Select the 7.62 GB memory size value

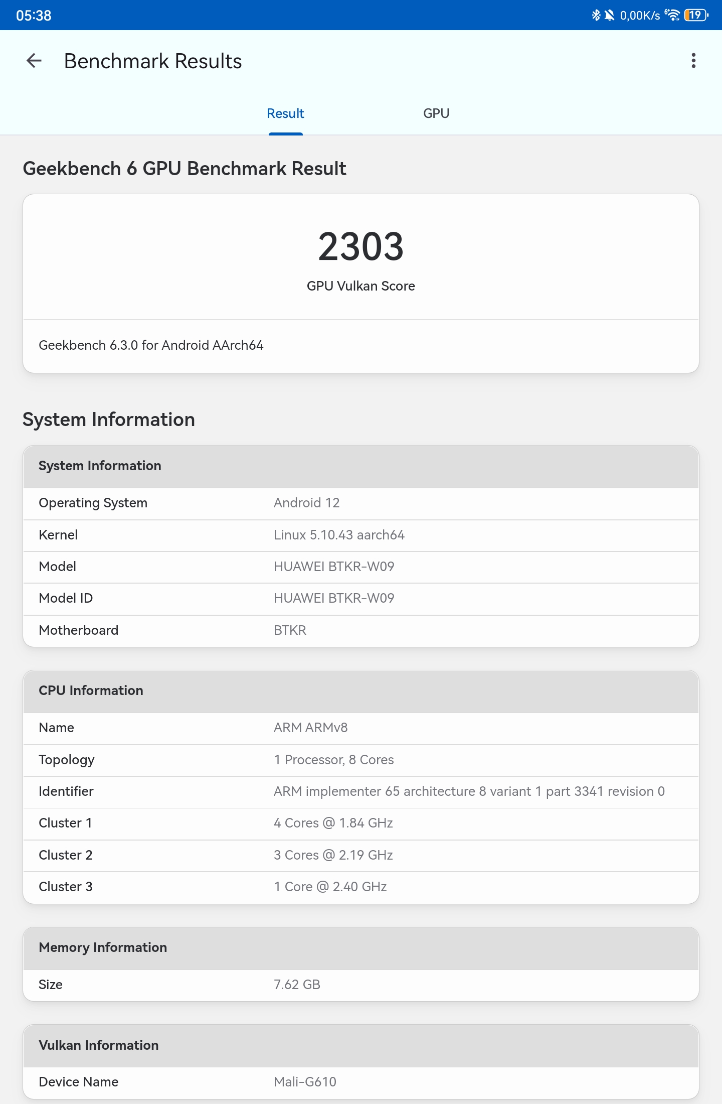click(297, 985)
